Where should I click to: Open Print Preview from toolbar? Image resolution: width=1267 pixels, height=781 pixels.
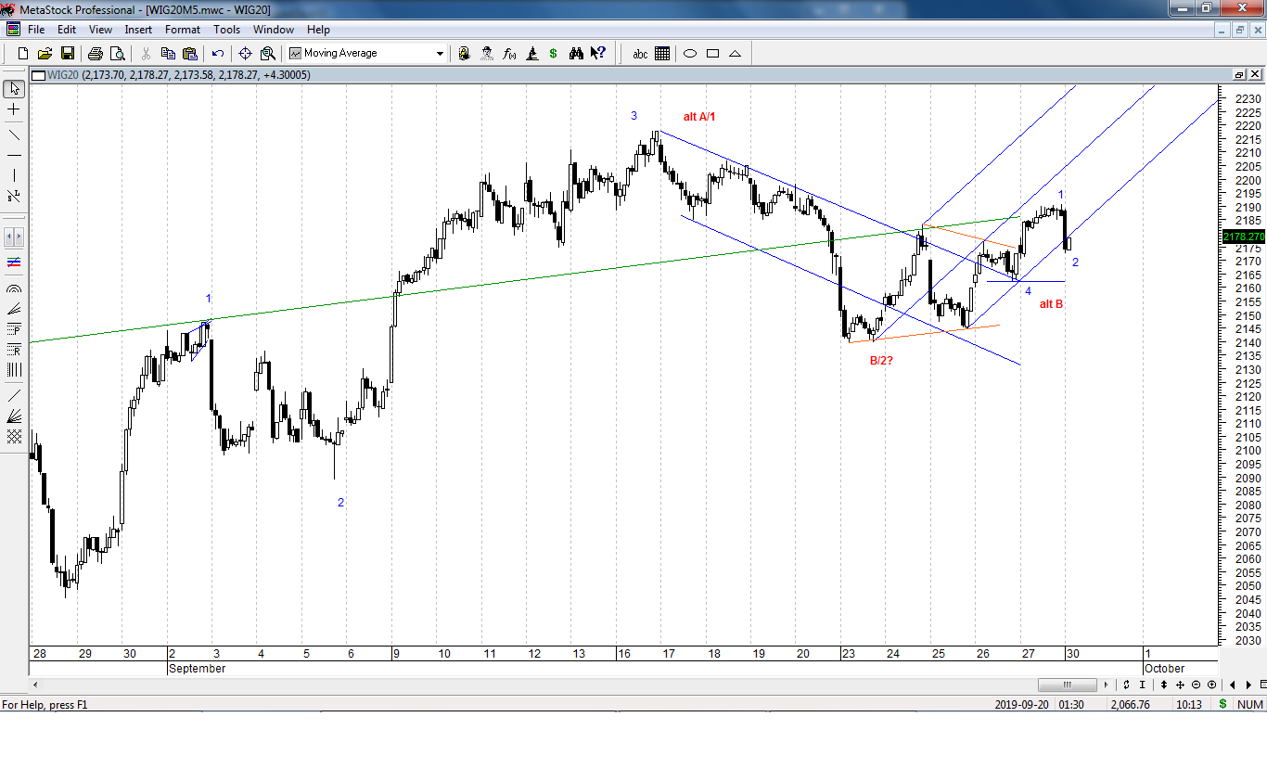117,54
